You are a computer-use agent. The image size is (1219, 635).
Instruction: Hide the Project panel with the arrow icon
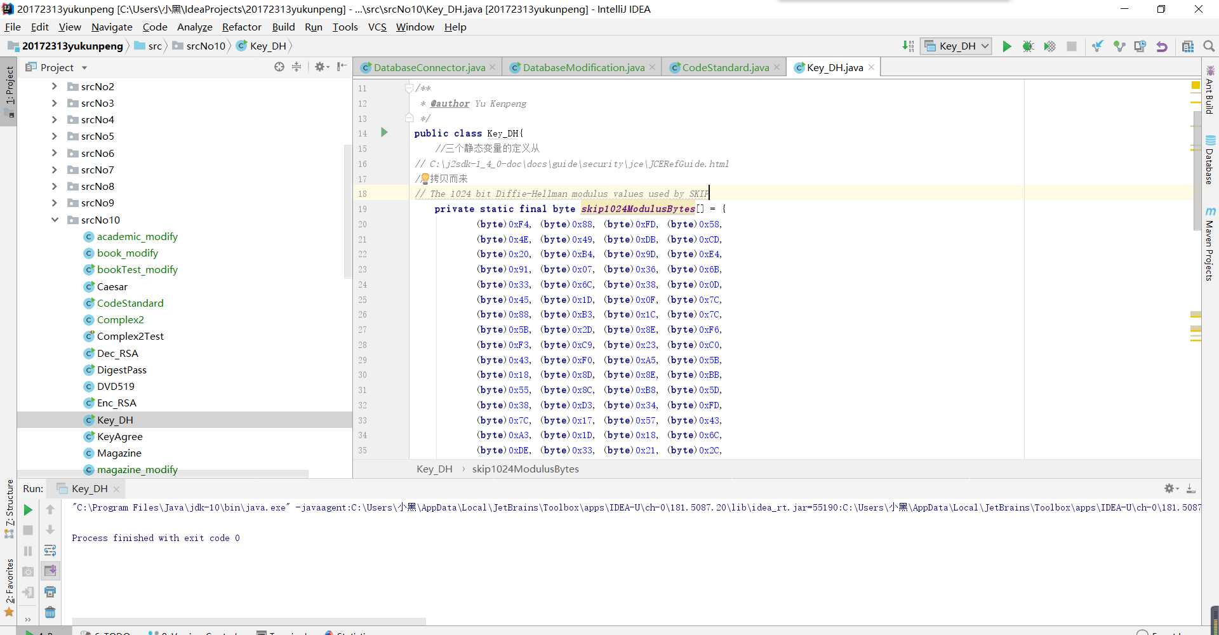(x=342, y=67)
